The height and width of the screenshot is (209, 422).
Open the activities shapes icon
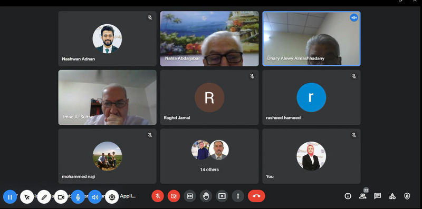pyautogui.click(x=392, y=196)
